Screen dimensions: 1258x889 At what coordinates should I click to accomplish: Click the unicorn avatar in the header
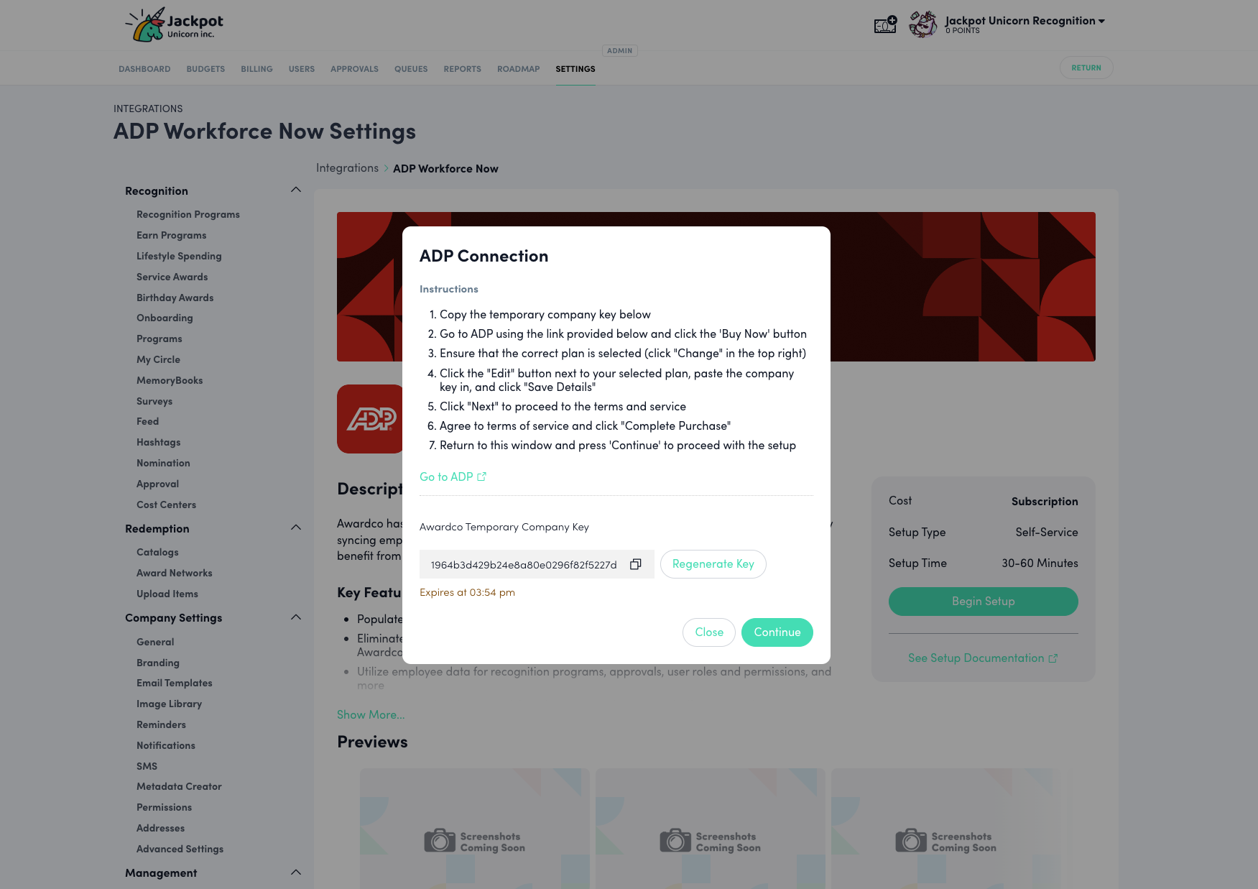(x=922, y=24)
